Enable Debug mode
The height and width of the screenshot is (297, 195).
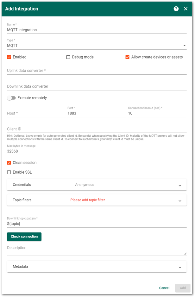(68, 57)
